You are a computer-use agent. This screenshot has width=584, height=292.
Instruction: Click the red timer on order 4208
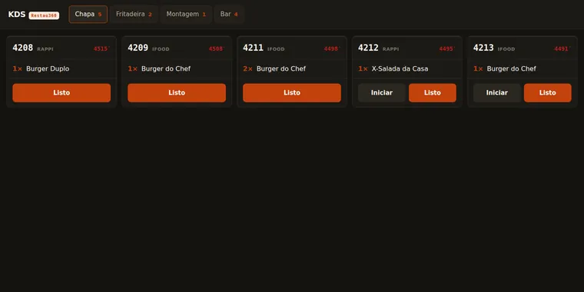point(101,48)
